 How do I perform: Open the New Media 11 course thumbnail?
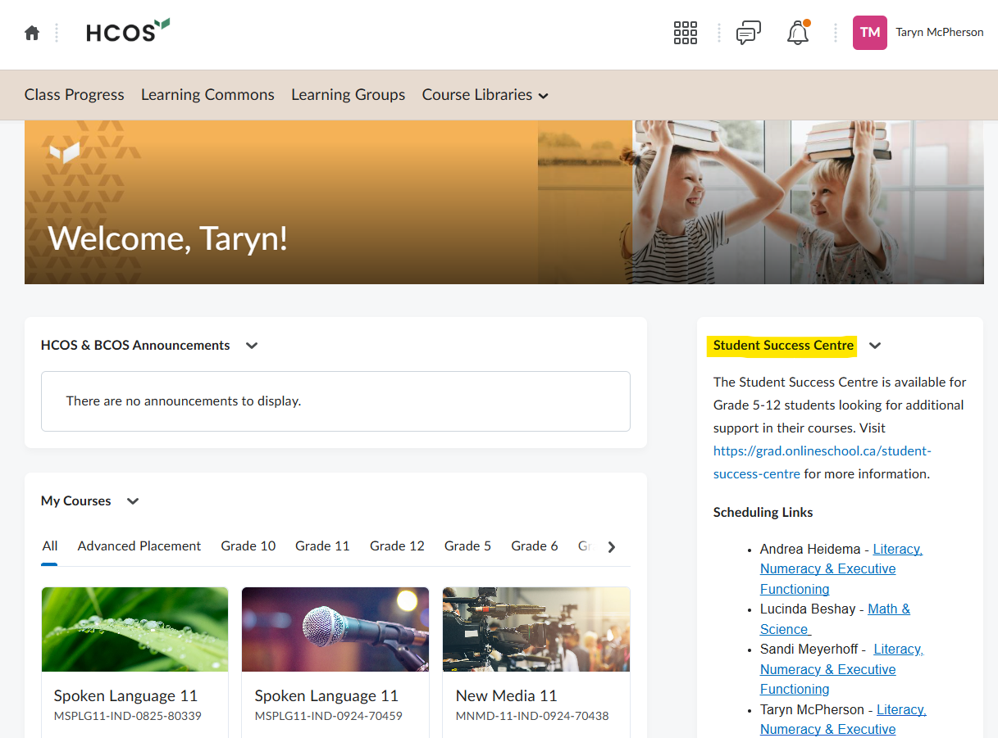coord(535,629)
